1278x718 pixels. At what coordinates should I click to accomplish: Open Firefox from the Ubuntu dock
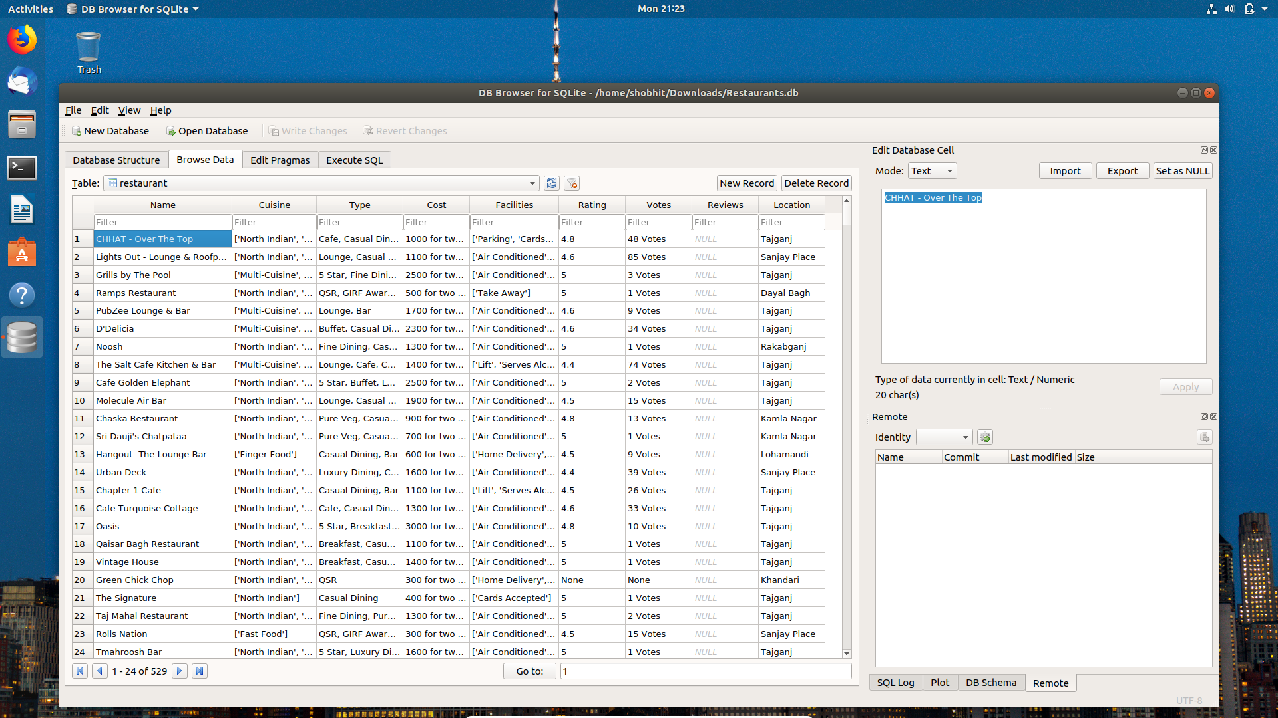pyautogui.click(x=22, y=40)
